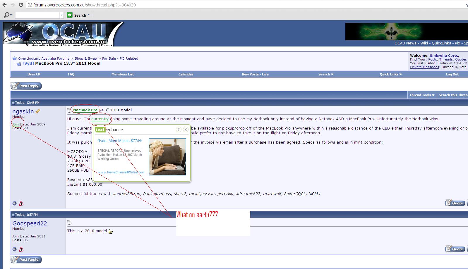Click Log Out
This screenshot has width=468, height=269.
coord(452,74)
